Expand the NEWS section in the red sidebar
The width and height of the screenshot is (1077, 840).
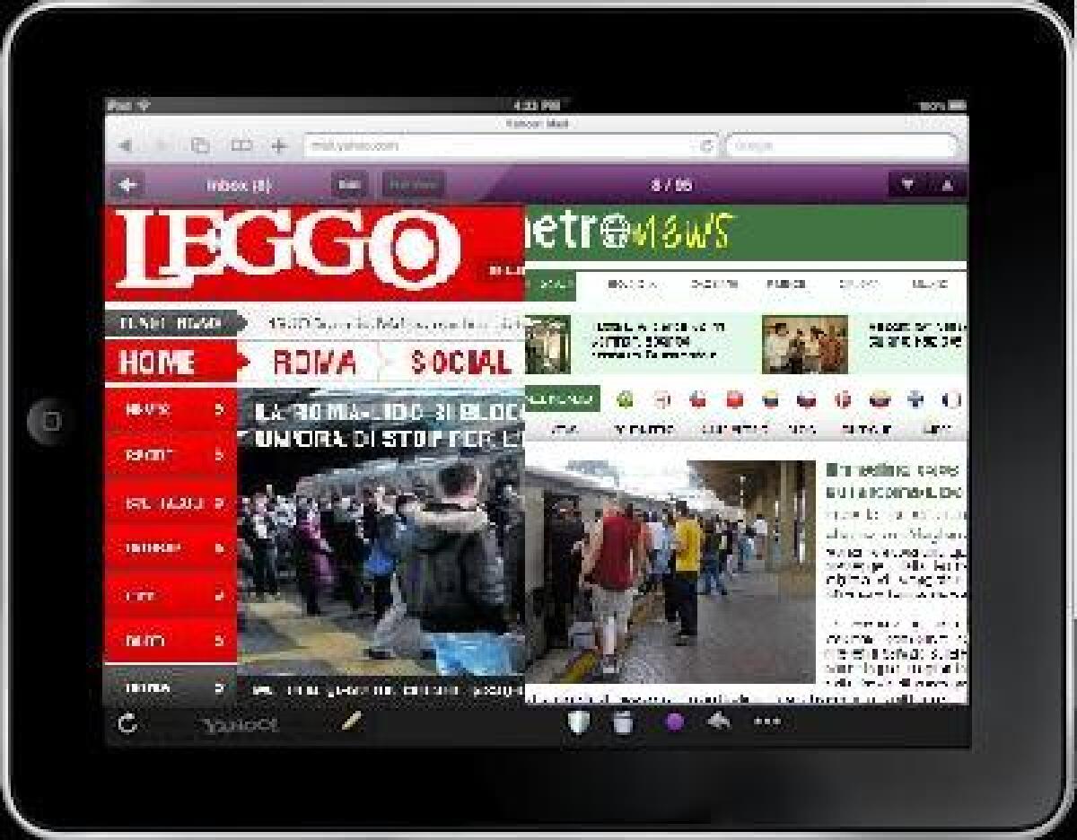[171, 409]
